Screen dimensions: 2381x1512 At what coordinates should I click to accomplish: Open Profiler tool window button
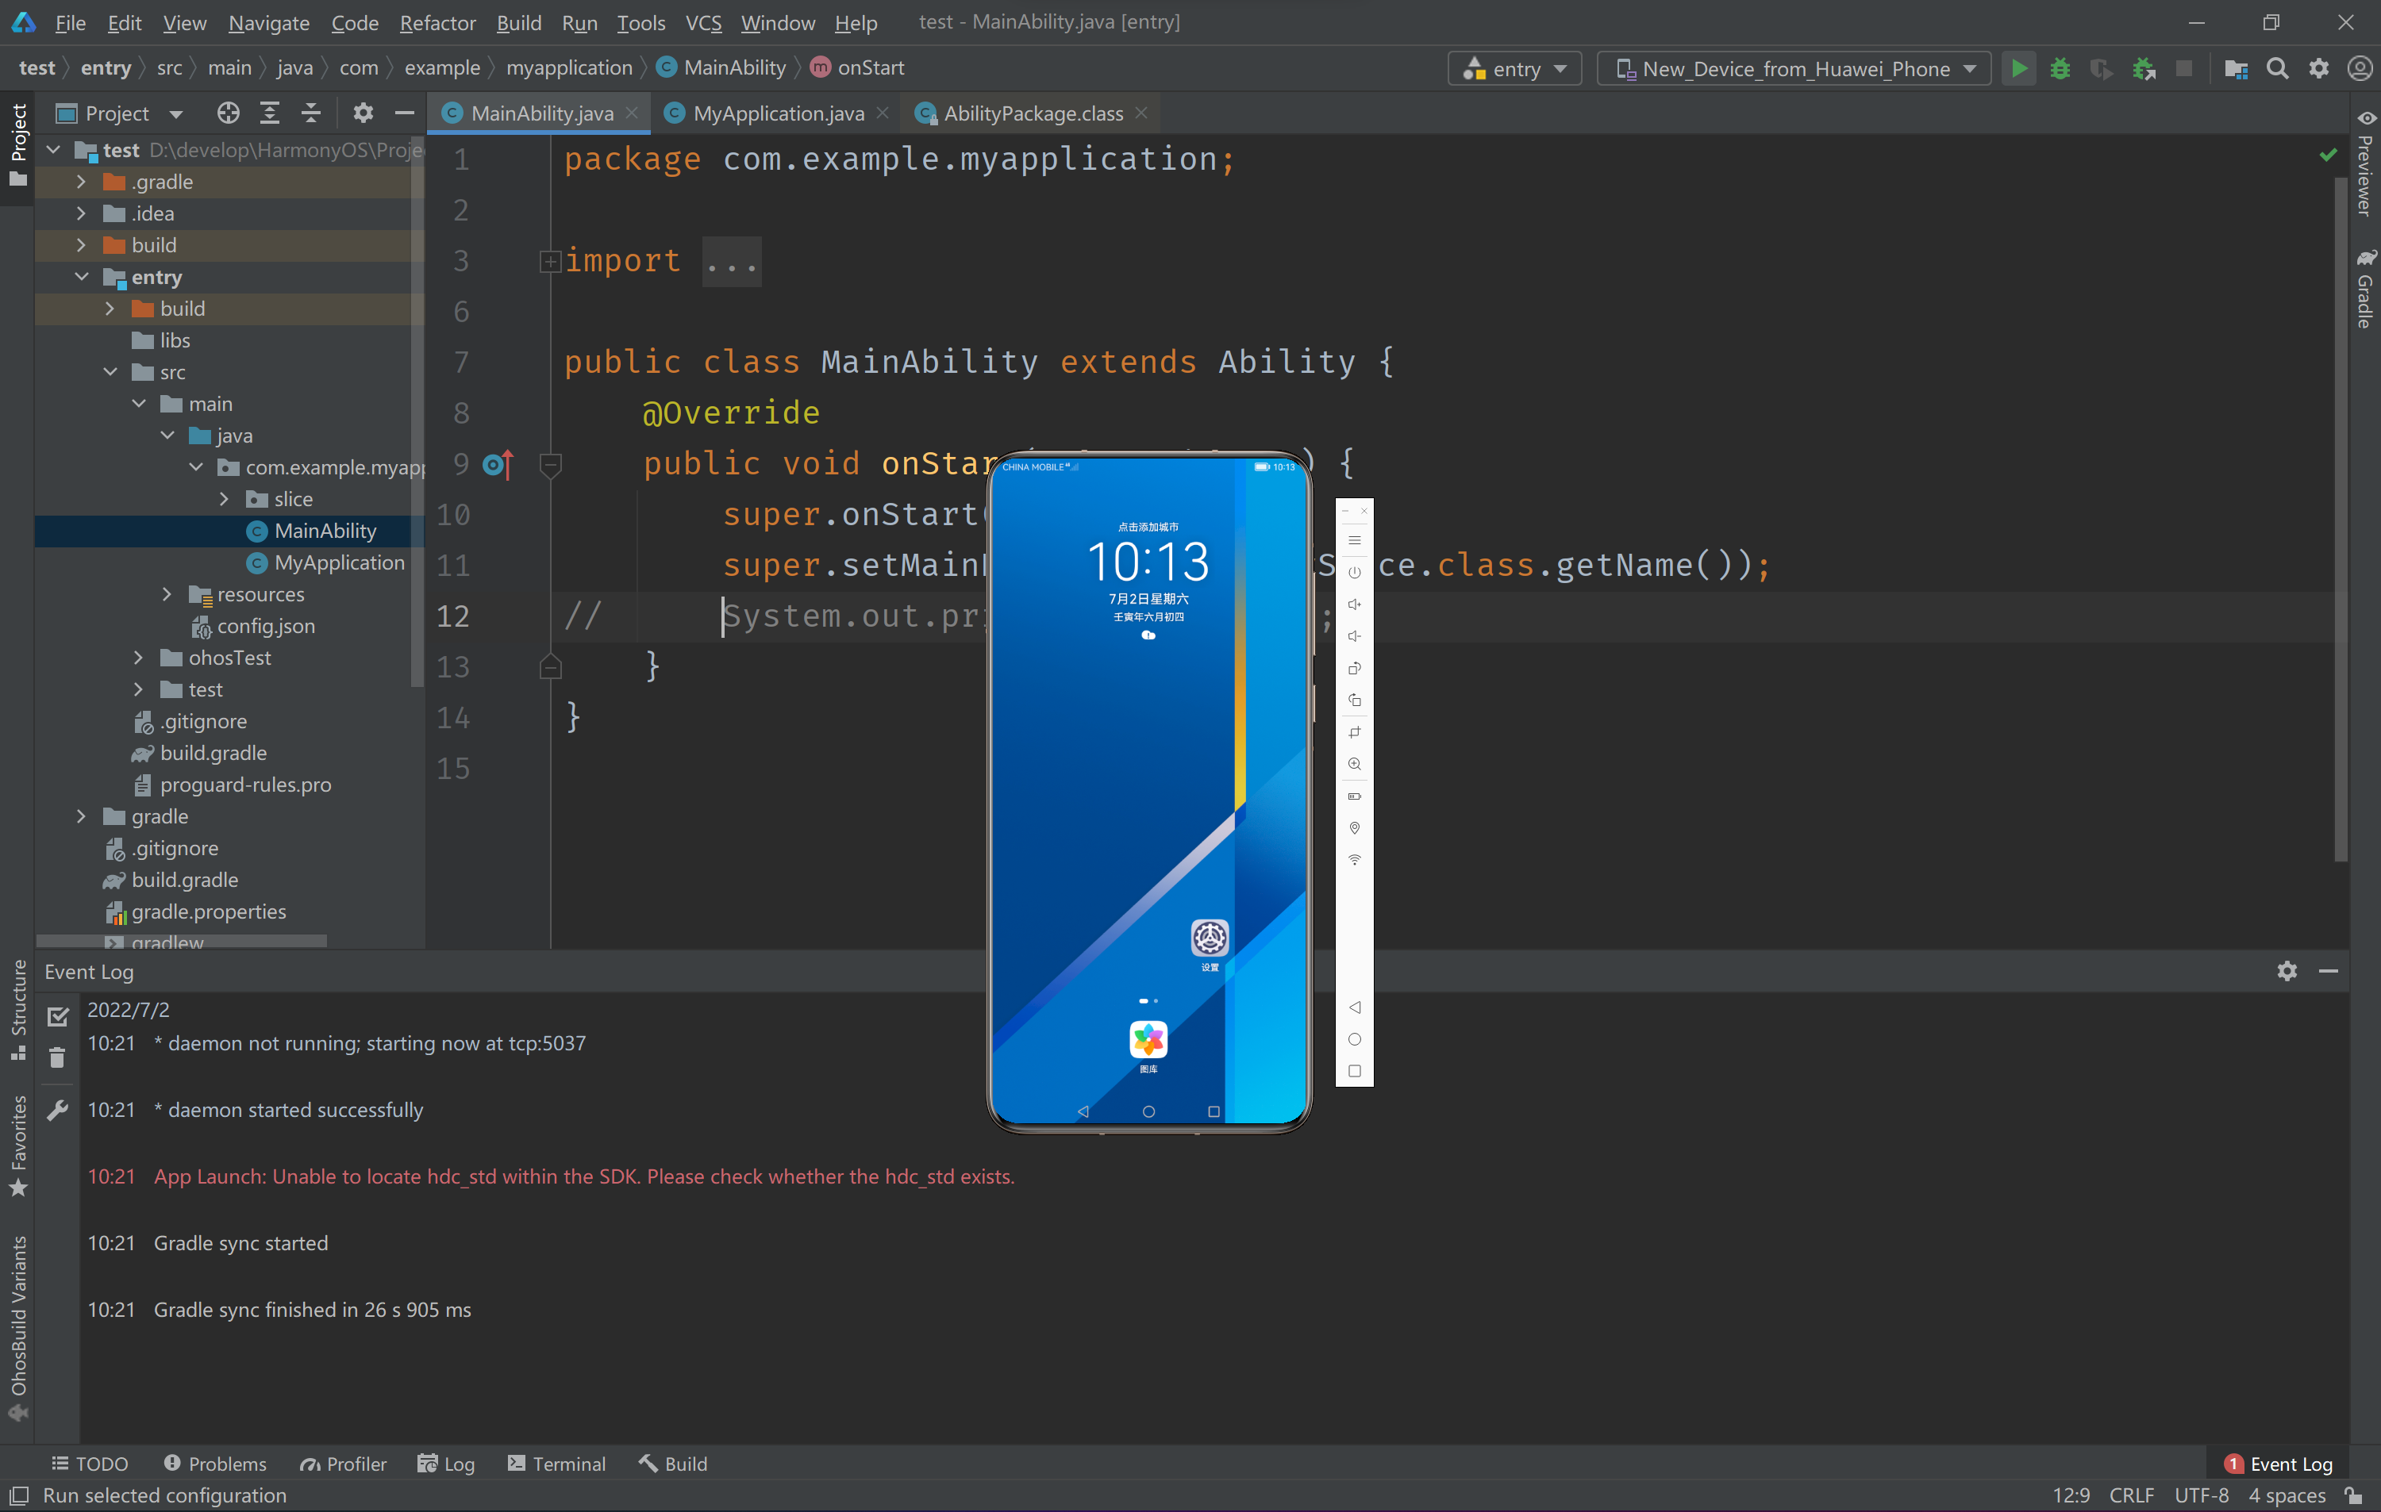coord(343,1464)
